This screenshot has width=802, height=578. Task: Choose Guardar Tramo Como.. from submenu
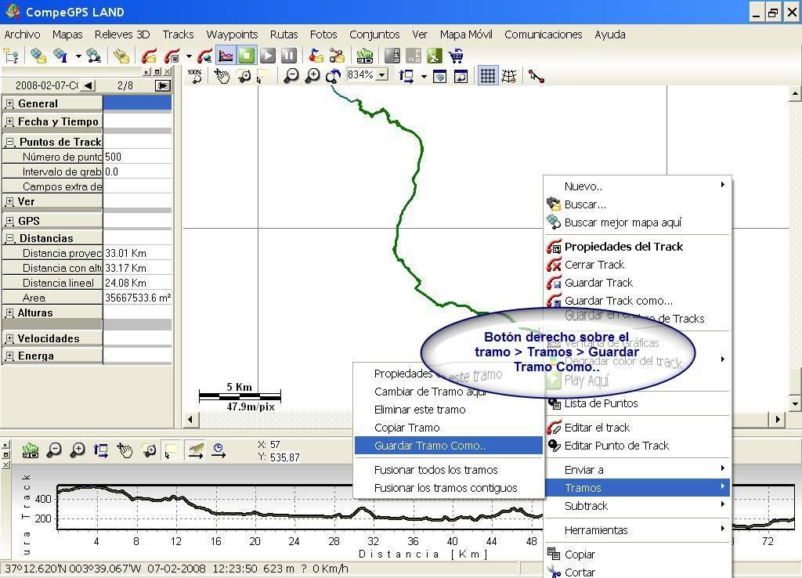pos(449,446)
